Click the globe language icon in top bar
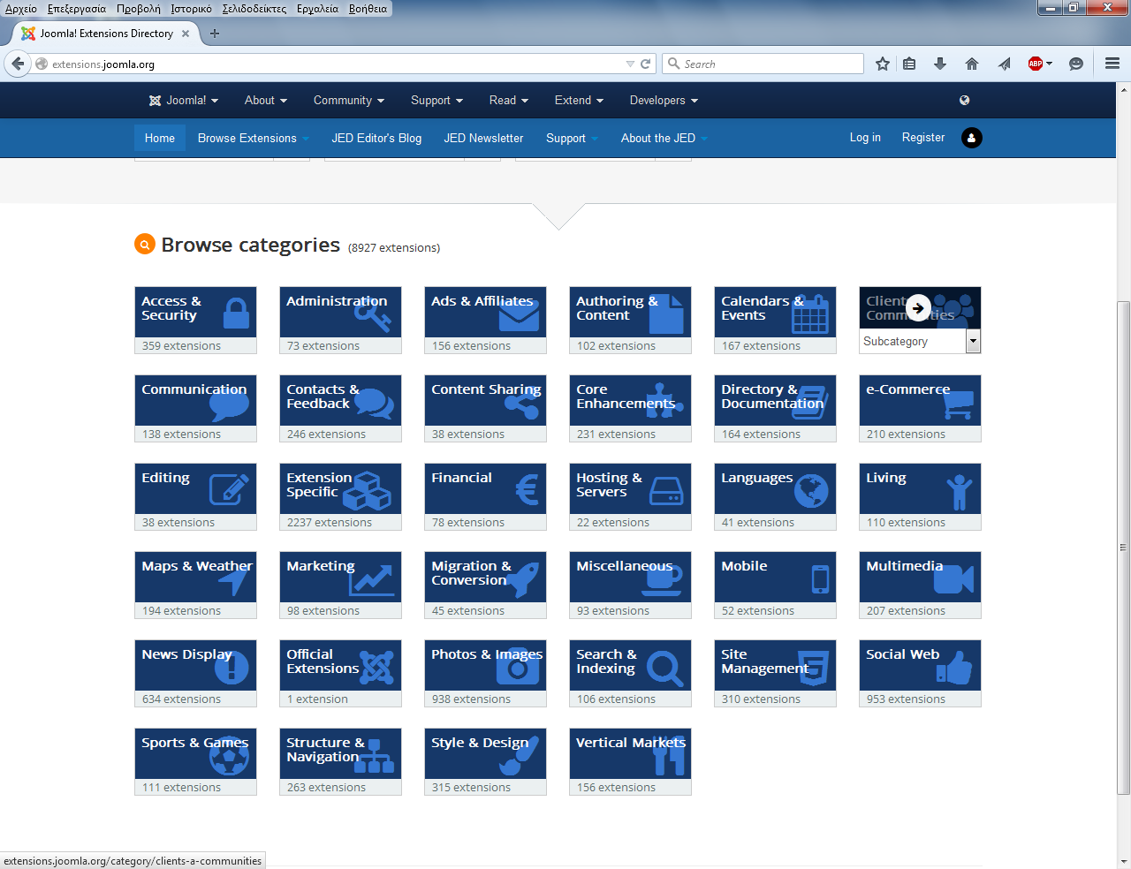 click(x=964, y=100)
